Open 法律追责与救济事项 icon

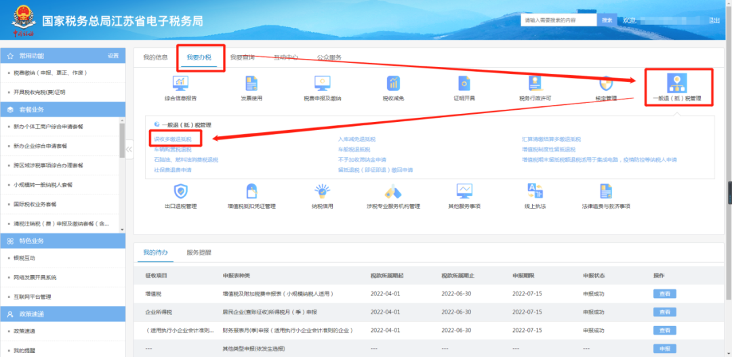coord(606,191)
